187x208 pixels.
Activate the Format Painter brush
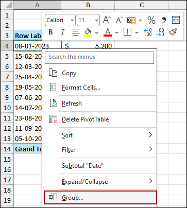[173, 32]
